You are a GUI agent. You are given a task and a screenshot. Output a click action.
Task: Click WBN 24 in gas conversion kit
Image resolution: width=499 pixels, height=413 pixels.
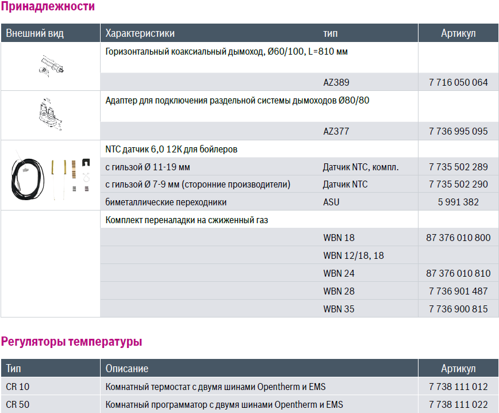point(339,273)
